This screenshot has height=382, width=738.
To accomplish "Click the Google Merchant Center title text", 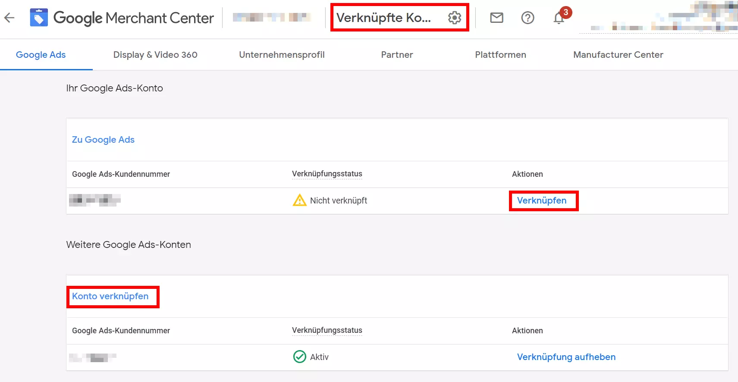I will tap(133, 18).
